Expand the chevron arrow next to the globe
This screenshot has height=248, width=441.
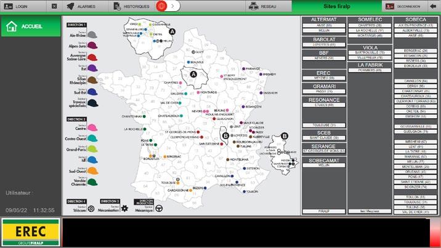172,6
